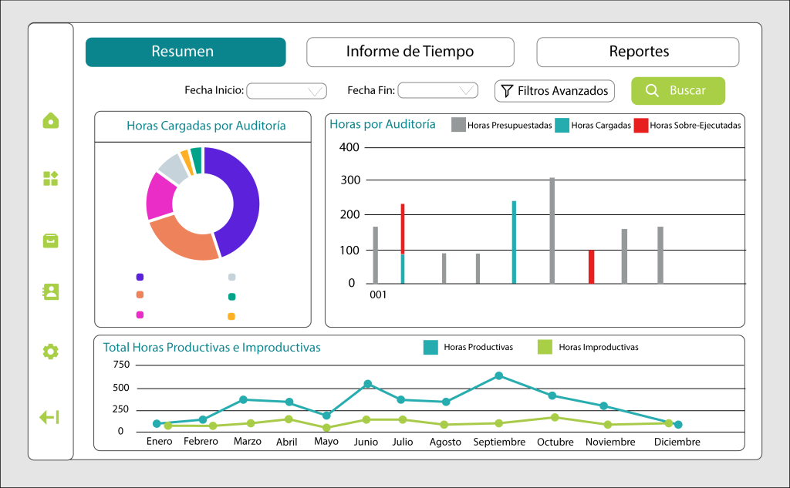Expand the Fecha Fin dropdown
Viewport: 790px width, 488px height.
[x=437, y=91]
